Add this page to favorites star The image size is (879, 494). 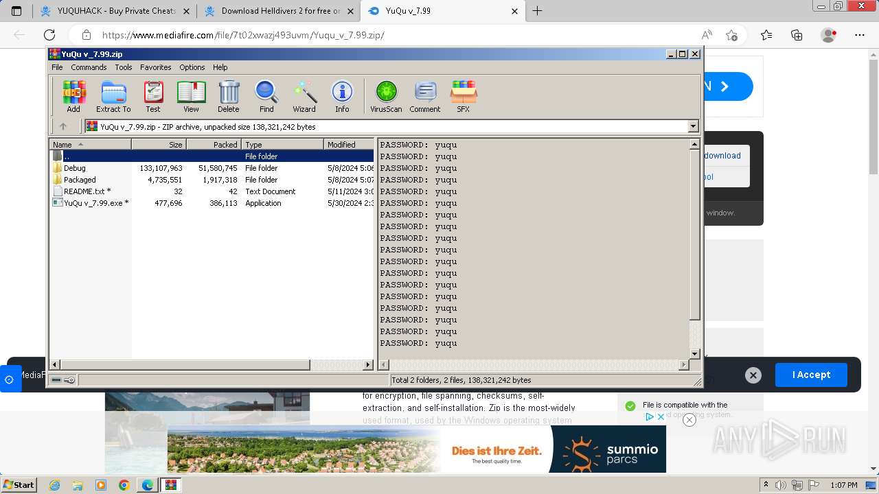click(731, 35)
